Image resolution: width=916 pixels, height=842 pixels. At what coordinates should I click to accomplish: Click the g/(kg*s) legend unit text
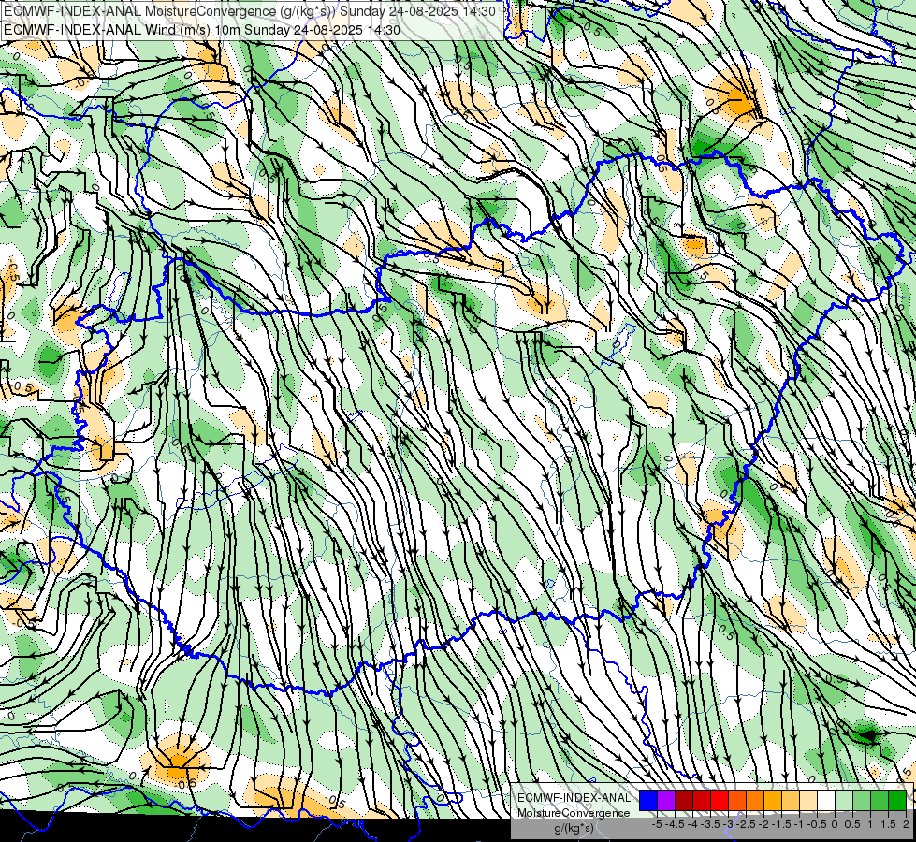(574, 828)
